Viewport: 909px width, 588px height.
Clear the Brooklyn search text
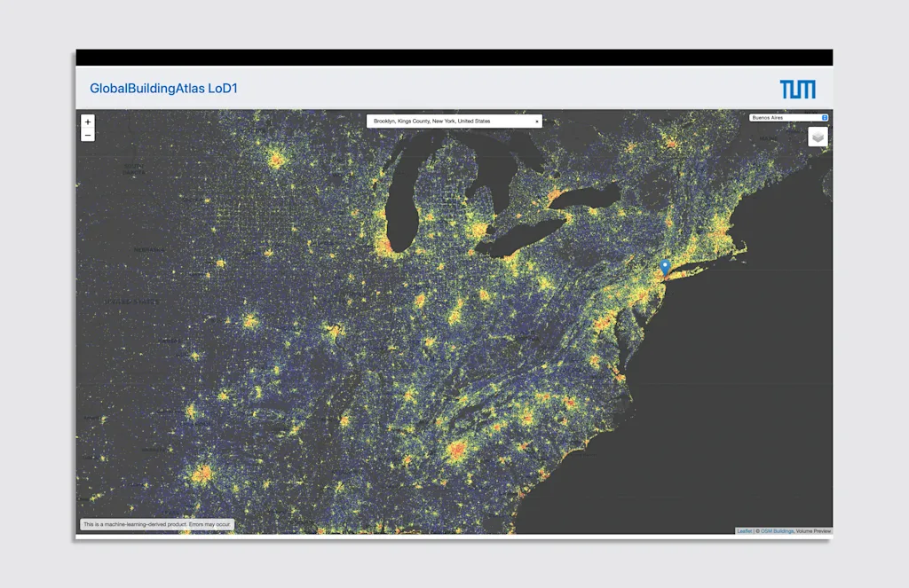(536, 121)
